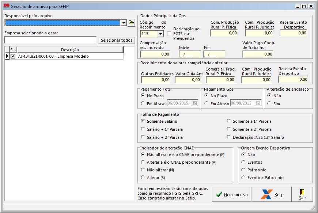Select Em Atraso under Pagamento Fgts

pyautogui.click(x=143, y=104)
